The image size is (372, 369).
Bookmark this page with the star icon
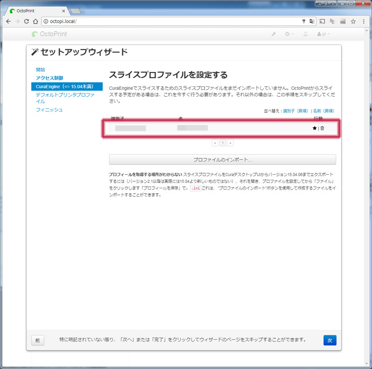tap(353, 21)
